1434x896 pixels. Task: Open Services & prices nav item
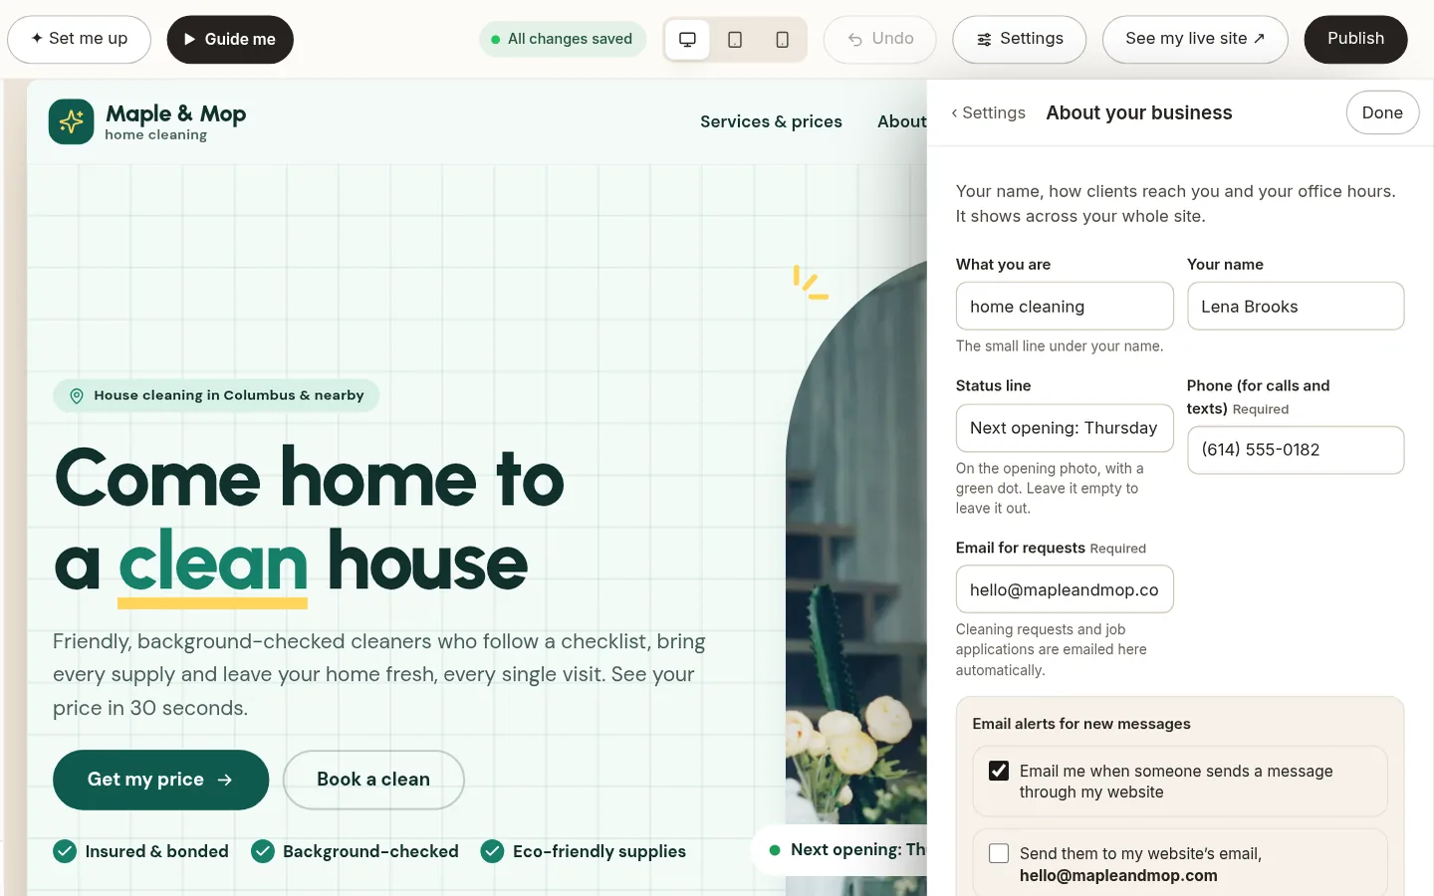pyautogui.click(x=771, y=121)
